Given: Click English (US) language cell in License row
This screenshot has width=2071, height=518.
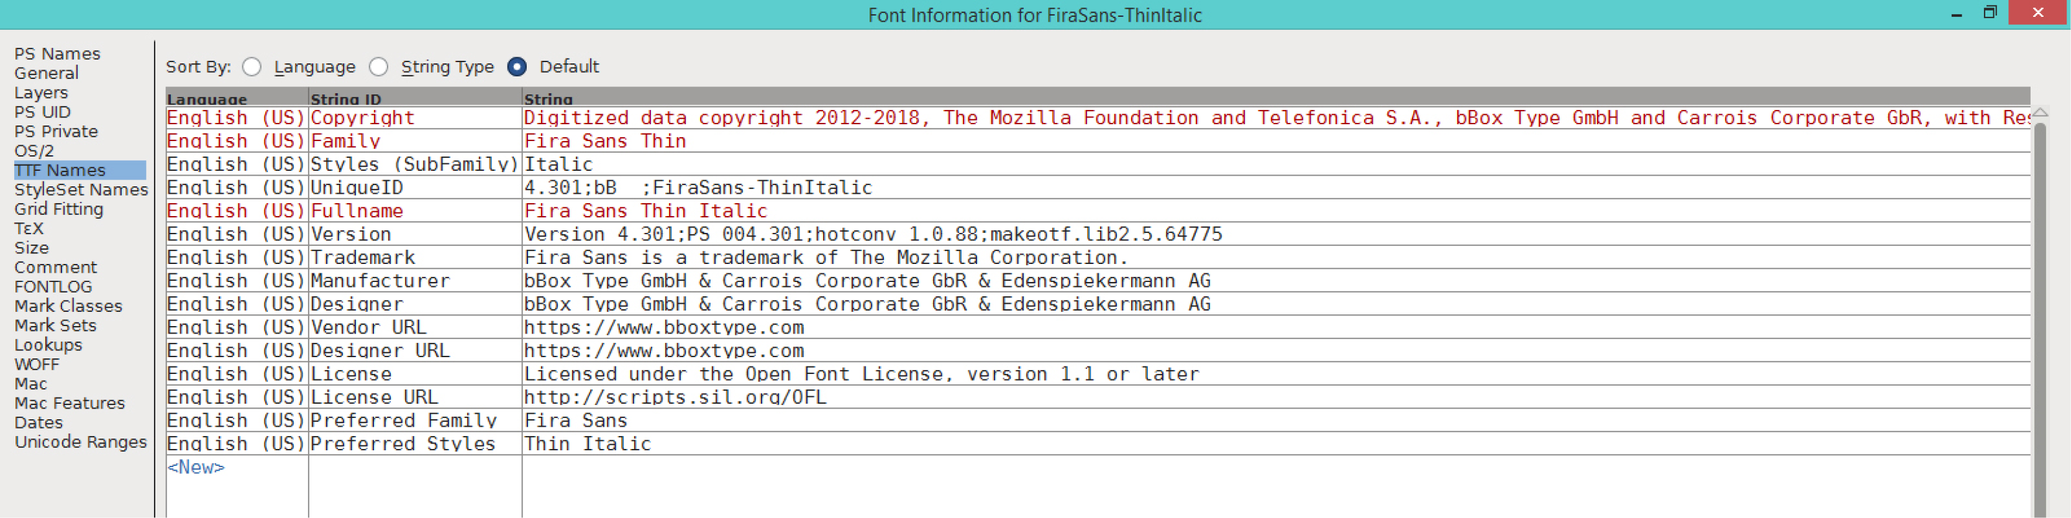Looking at the screenshot, I should coord(237,375).
